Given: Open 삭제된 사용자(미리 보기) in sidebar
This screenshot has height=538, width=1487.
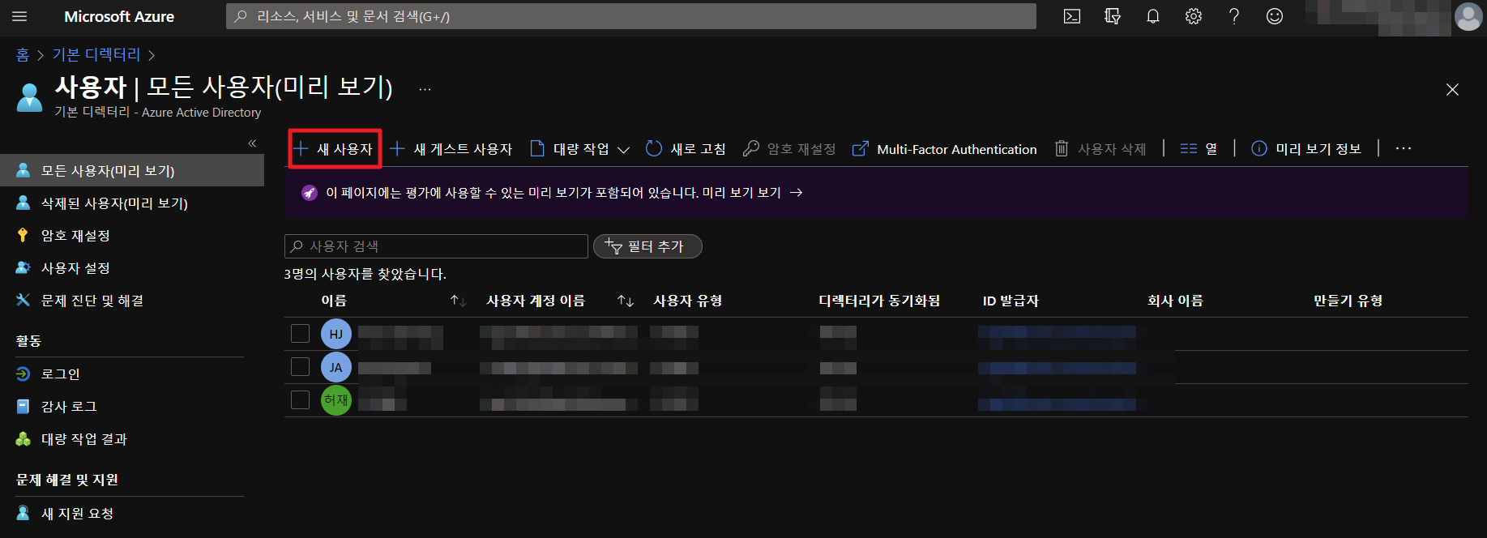Looking at the screenshot, I should pyautogui.click(x=114, y=203).
